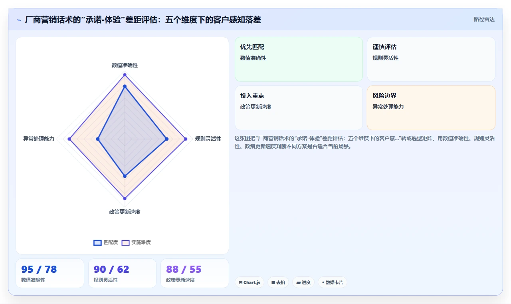
Task: Open the 谨慎评估 card
Action: [431, 59]
